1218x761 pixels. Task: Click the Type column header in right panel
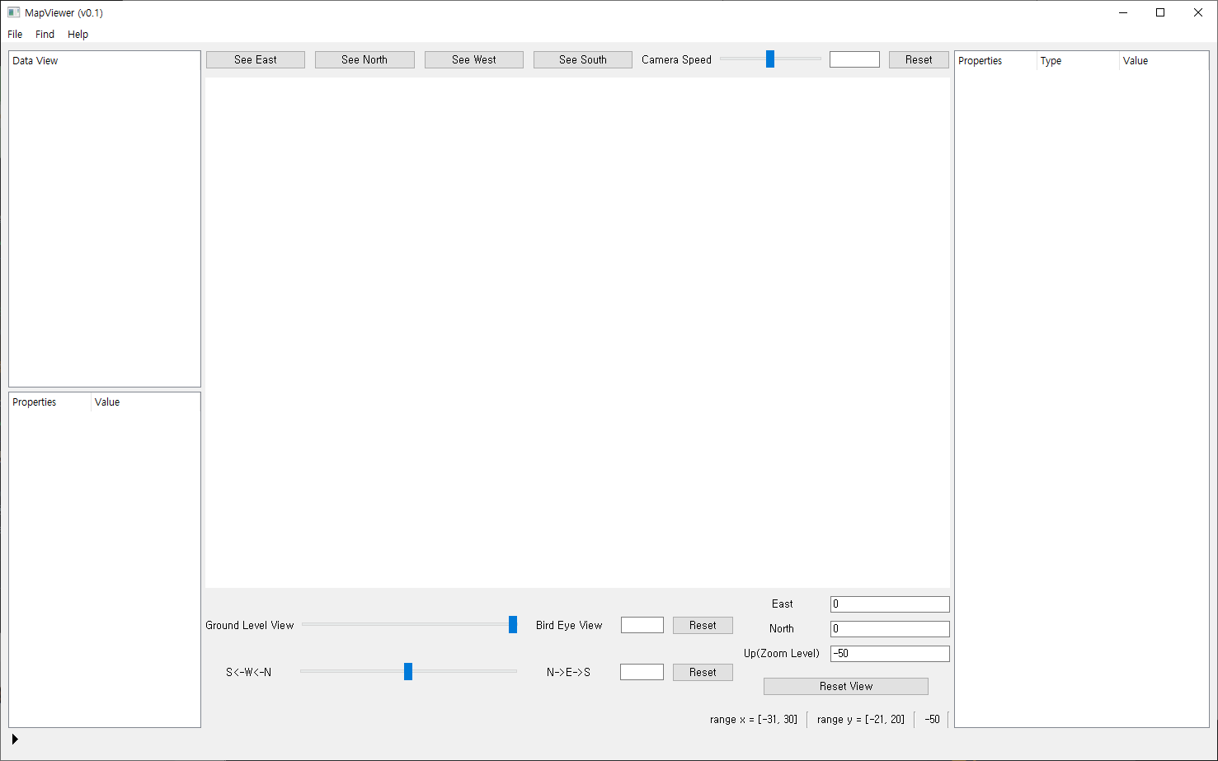tap(1051, 61)
